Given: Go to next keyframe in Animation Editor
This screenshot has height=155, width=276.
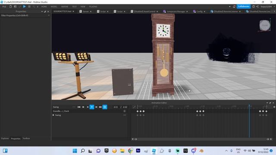Looking at the screenshot, I should pyautogui.click(x=96, y=107).
